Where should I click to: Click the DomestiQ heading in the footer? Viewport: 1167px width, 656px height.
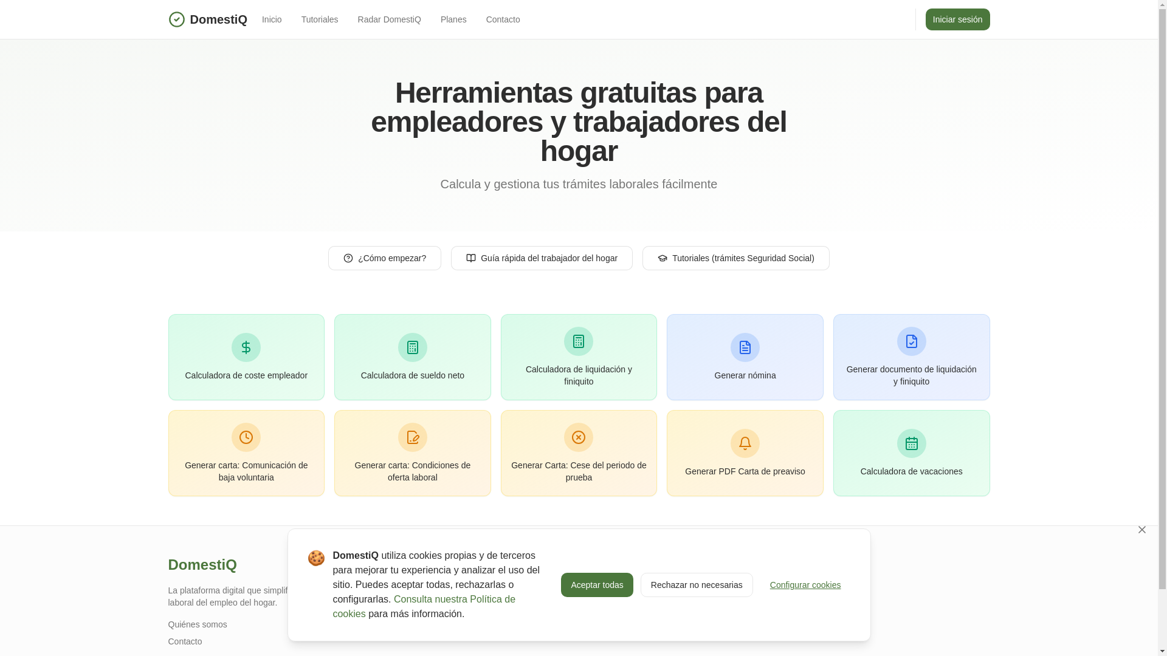(202, 564)
